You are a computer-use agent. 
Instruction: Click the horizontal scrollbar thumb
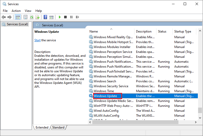135,122
